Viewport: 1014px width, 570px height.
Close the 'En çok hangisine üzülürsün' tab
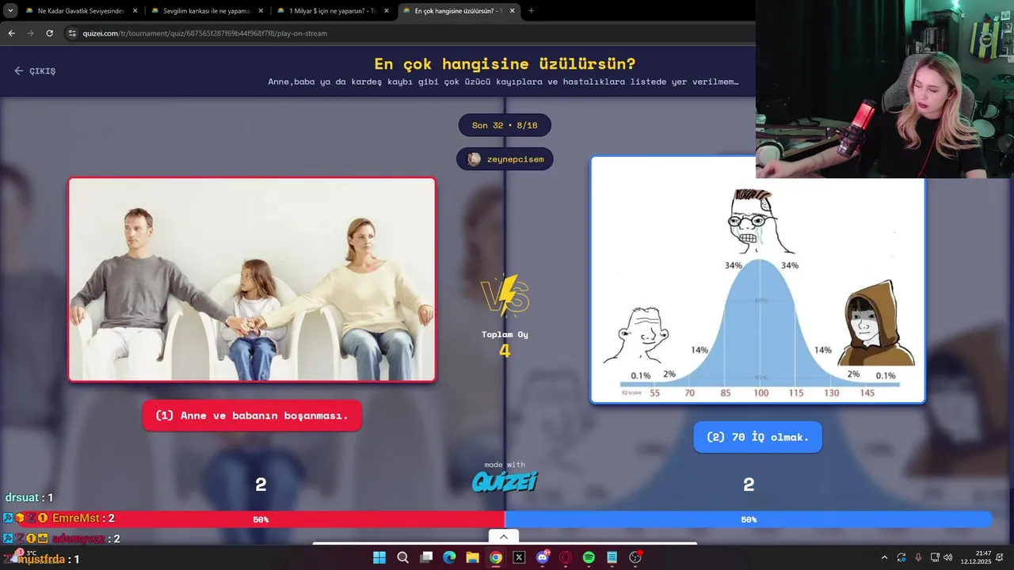click(513, 11)
